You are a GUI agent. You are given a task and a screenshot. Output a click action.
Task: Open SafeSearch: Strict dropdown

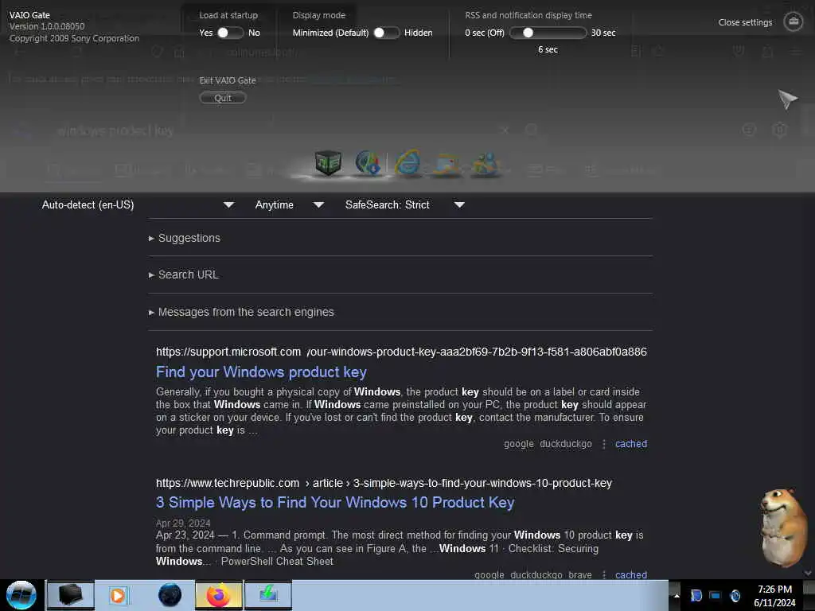point(405,204)
